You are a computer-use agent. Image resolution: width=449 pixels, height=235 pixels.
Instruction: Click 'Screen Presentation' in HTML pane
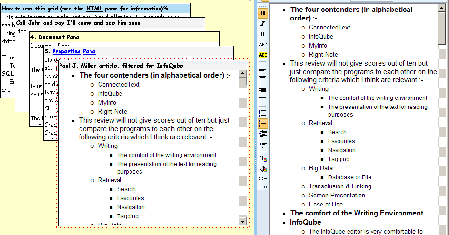(x=337, y=196)
